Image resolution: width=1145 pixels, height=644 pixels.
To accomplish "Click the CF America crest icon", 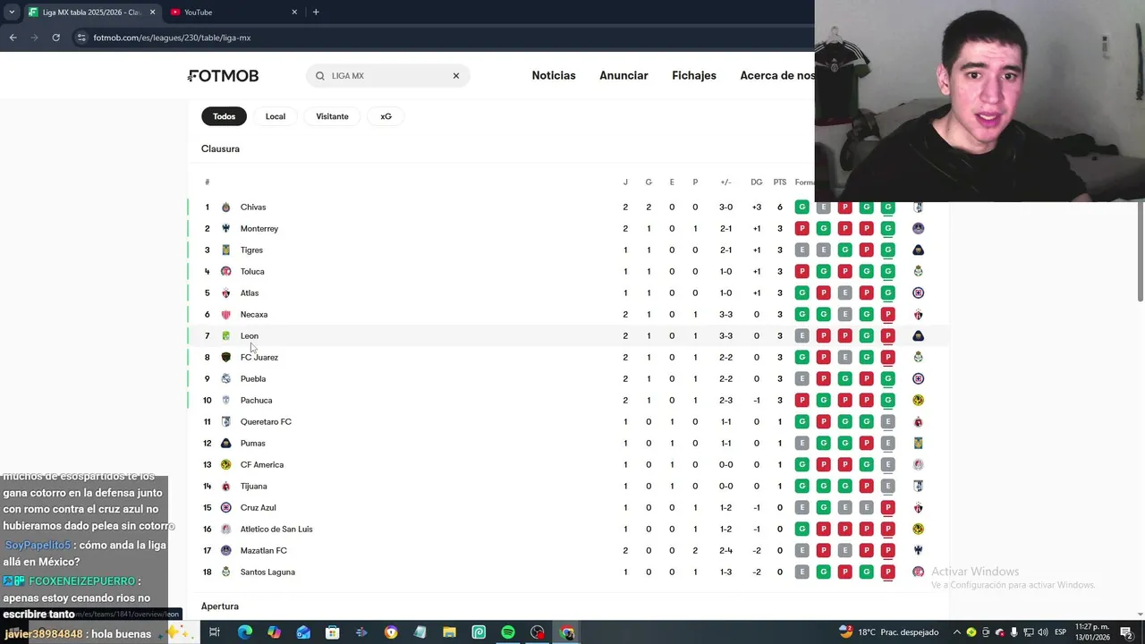I will [225, 465].
